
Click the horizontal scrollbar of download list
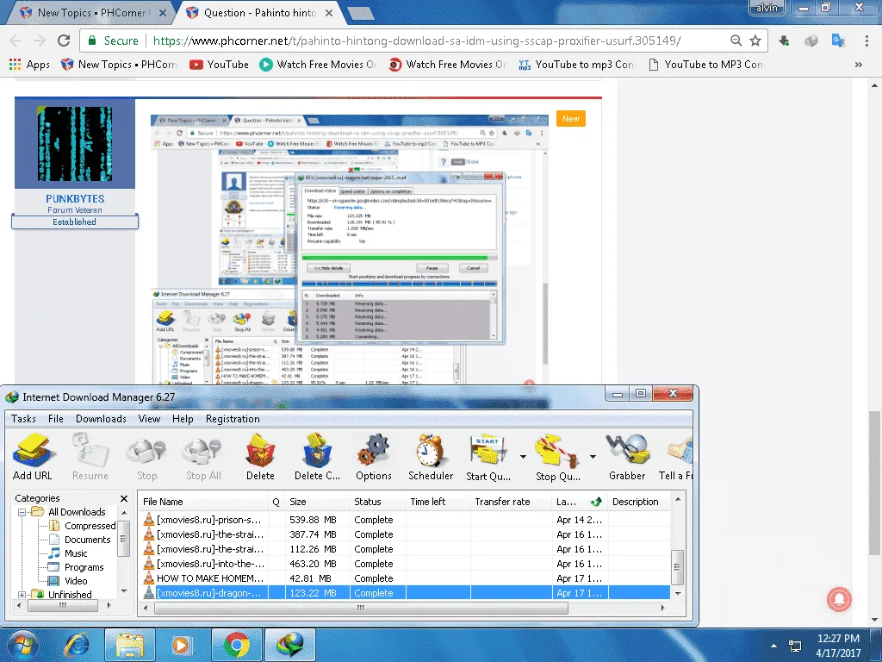(361, 608)
